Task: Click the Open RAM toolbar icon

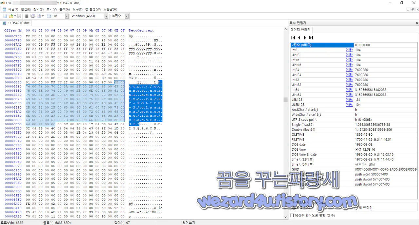Action: point(27,16)
